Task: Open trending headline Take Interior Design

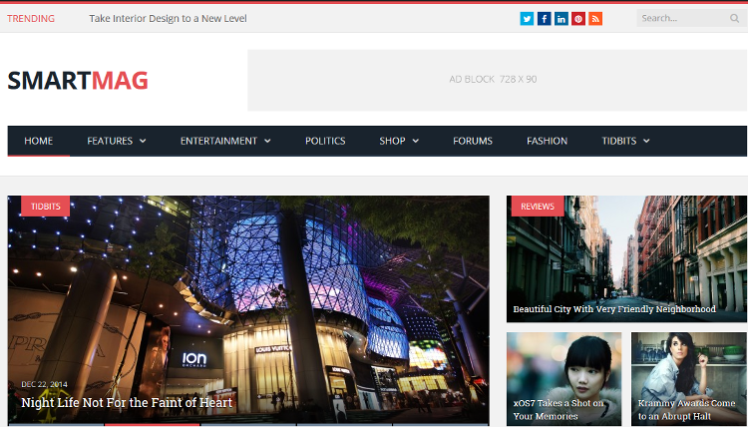Action: 168,19
